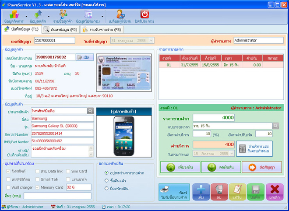This screenshot has width=289, height=211.
Task: Toggle the Memory Card checkbox
Action: point(37,187)
